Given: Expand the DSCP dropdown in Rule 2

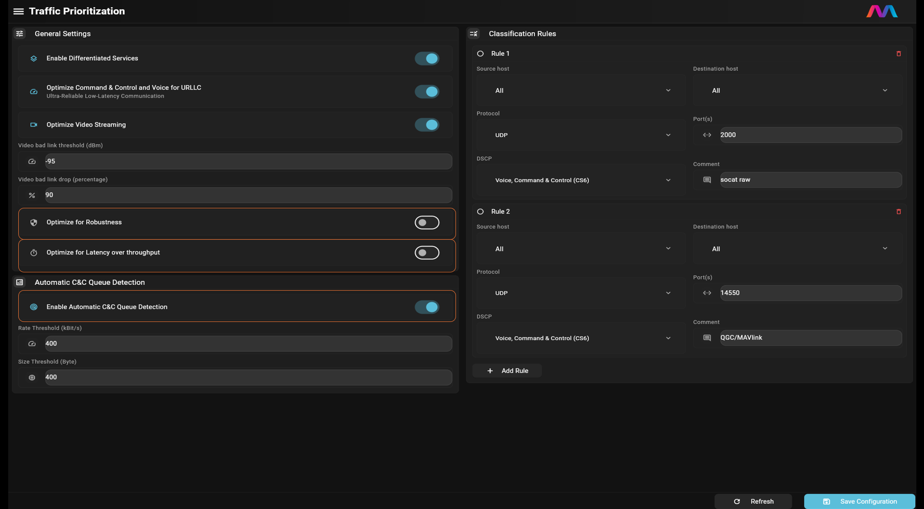Looking at the screenshot, I should pyautogui.click(x=579, y=338).
